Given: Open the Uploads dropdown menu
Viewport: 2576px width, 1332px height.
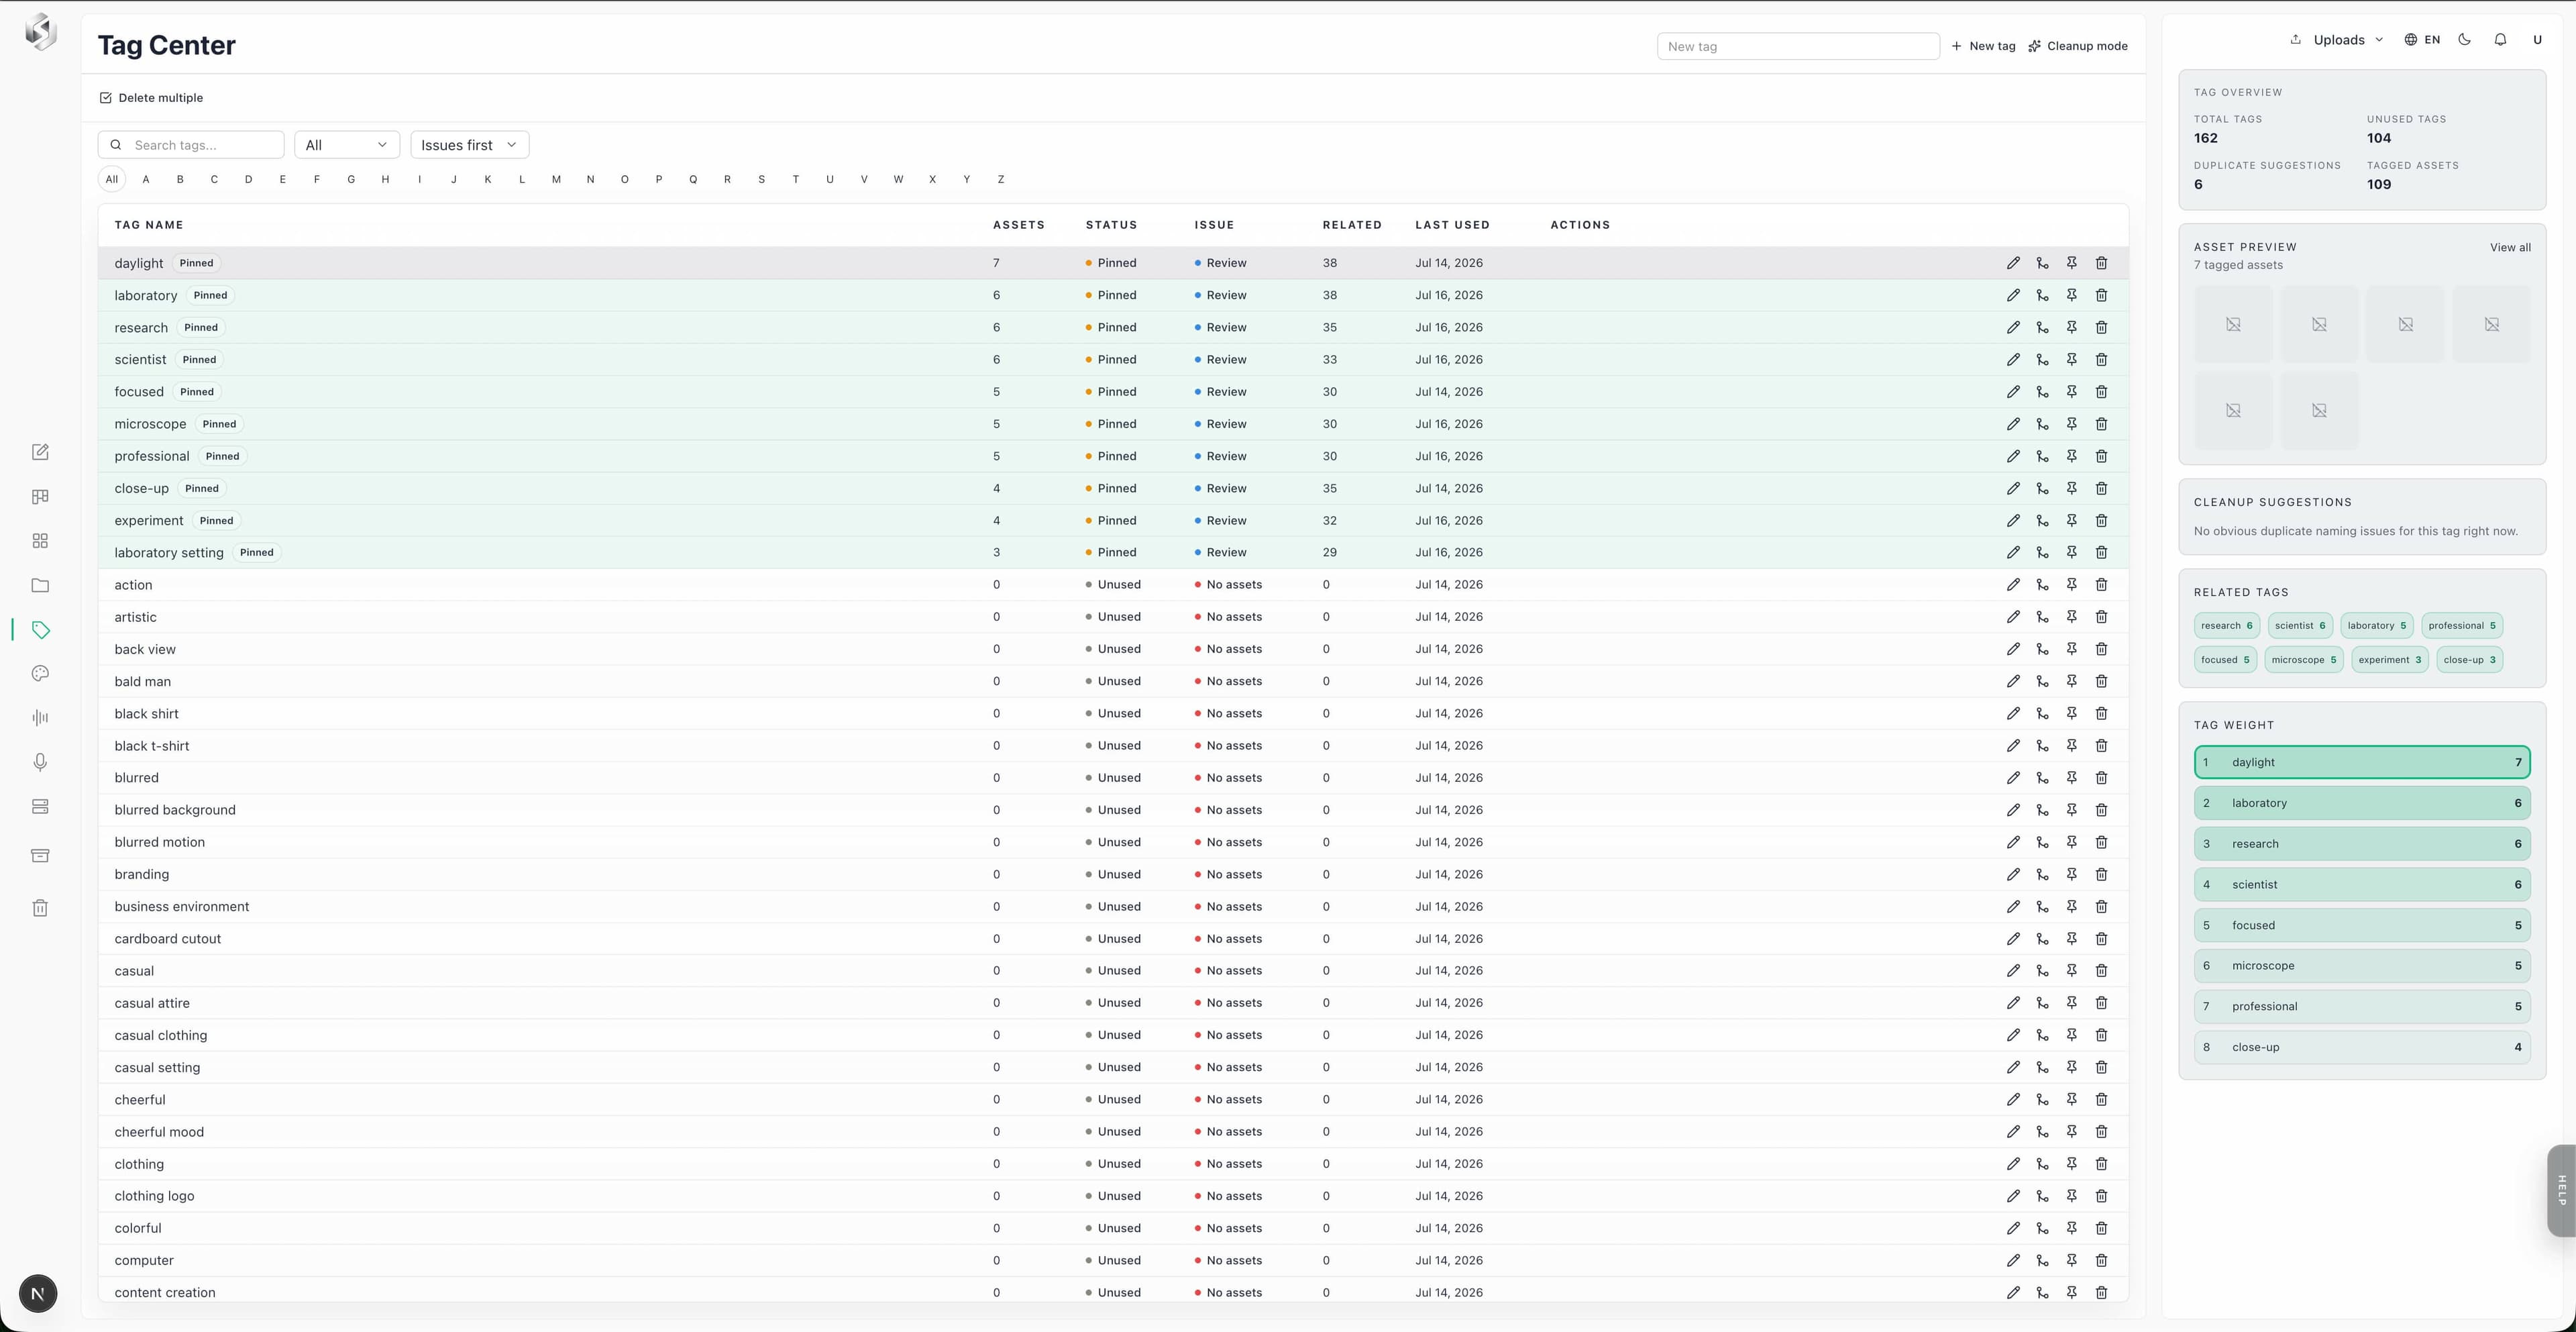Looking at the screenshot, I should click(x=2337, y=40).
